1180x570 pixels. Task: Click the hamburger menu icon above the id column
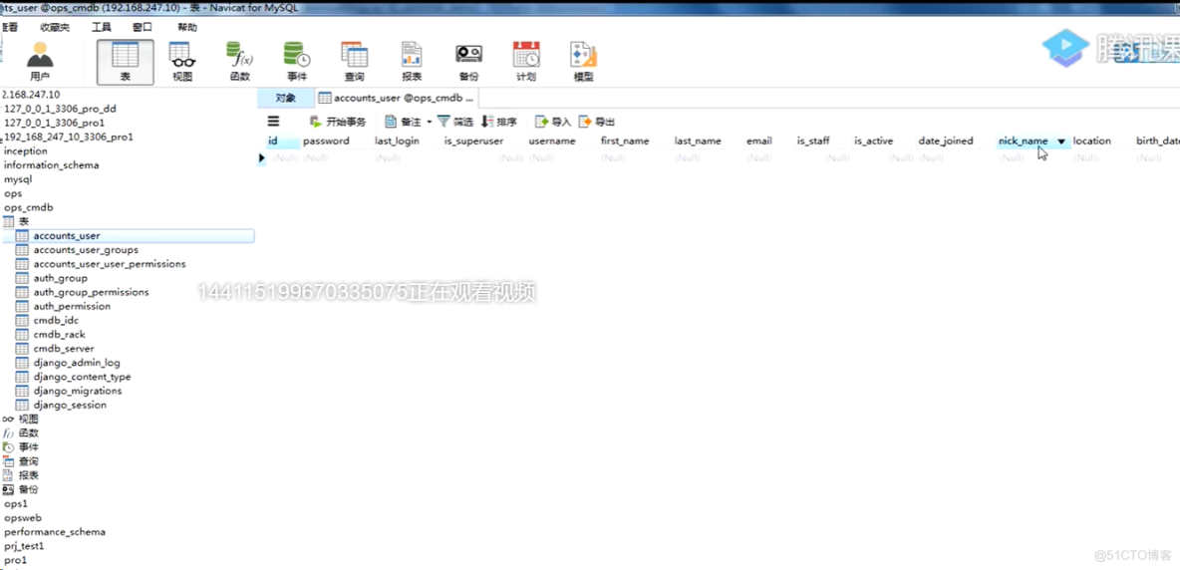[273, 121]
